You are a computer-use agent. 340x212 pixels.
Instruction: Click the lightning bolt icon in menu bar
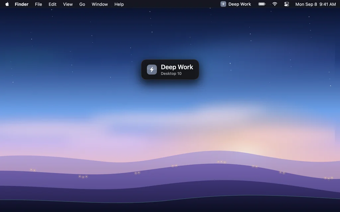[223, 4]
